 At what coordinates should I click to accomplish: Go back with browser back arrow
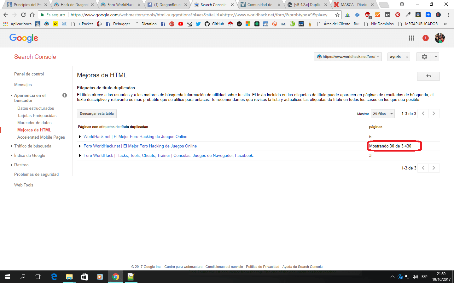[6, 15]
